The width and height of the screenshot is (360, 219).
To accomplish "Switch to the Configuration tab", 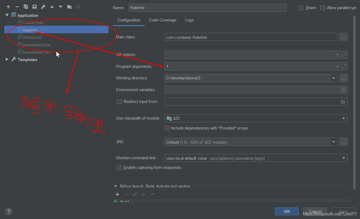I will pyautogui.click(x=129, y=20).
